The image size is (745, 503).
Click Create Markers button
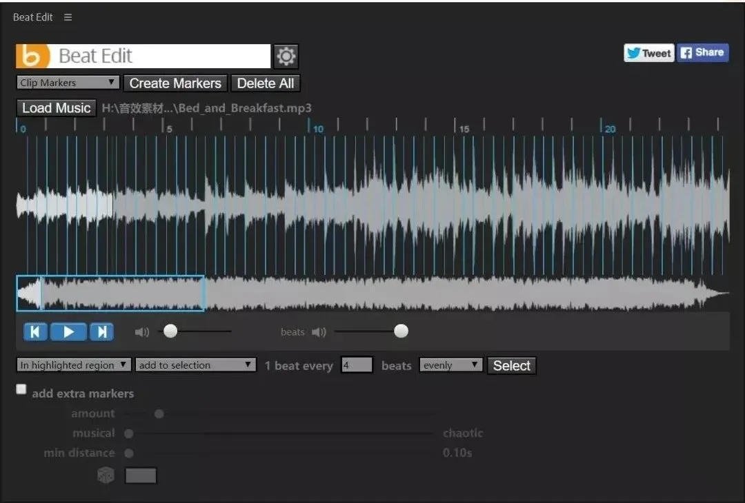tap(175, 83)
